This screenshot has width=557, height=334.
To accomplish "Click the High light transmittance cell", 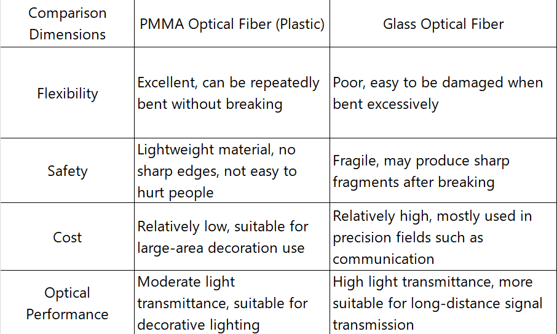I will click(443, 303).
